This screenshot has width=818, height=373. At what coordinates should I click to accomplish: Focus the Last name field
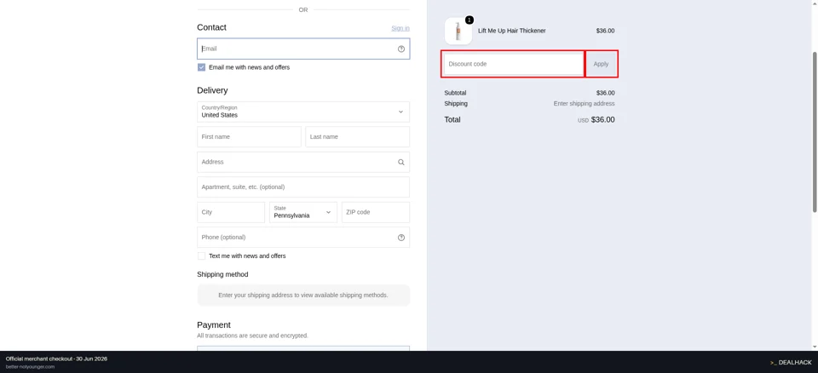357,136
